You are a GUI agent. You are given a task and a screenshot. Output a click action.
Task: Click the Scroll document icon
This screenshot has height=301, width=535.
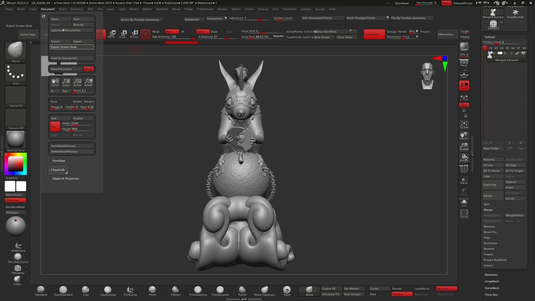coord(55,82)
